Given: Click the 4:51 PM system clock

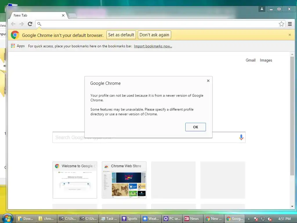Looking at the screenshot, I should (284, 219).
